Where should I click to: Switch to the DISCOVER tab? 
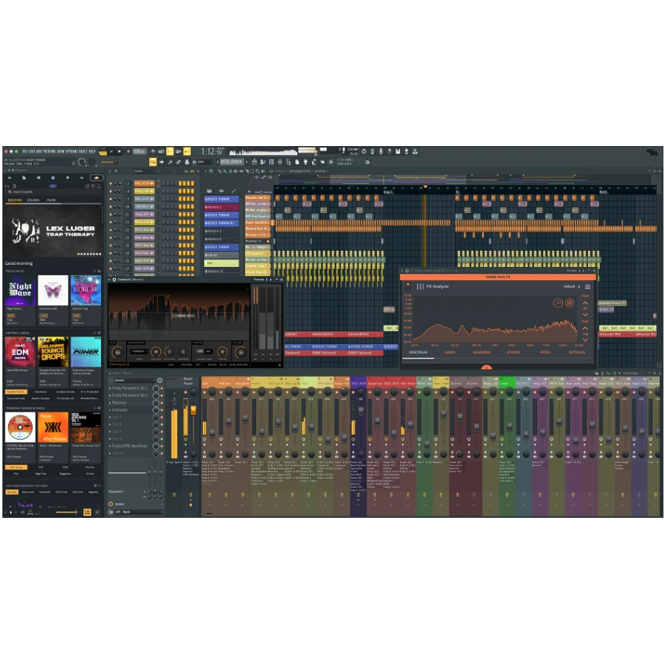click(x=15, y=200)
